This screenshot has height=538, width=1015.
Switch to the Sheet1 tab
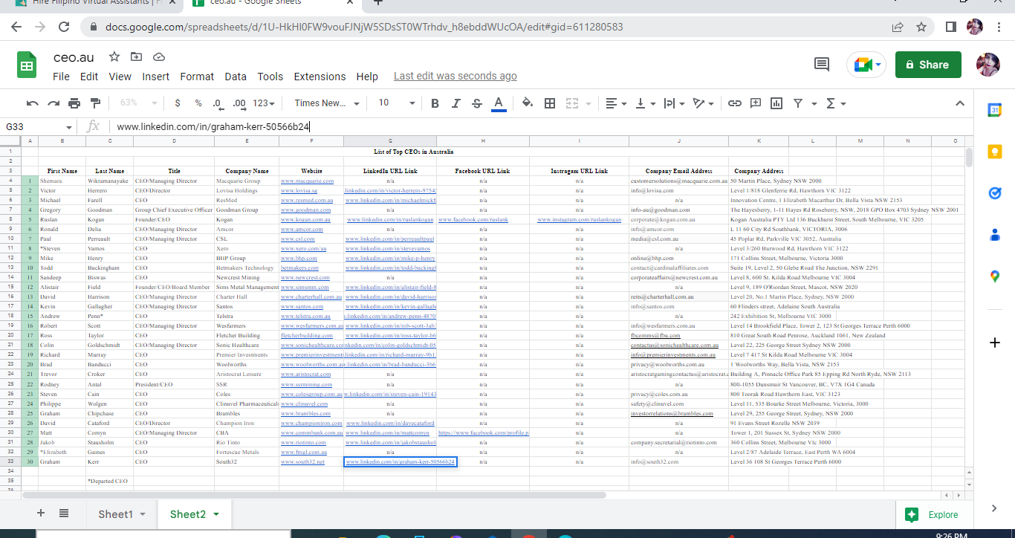pos(122,514)
